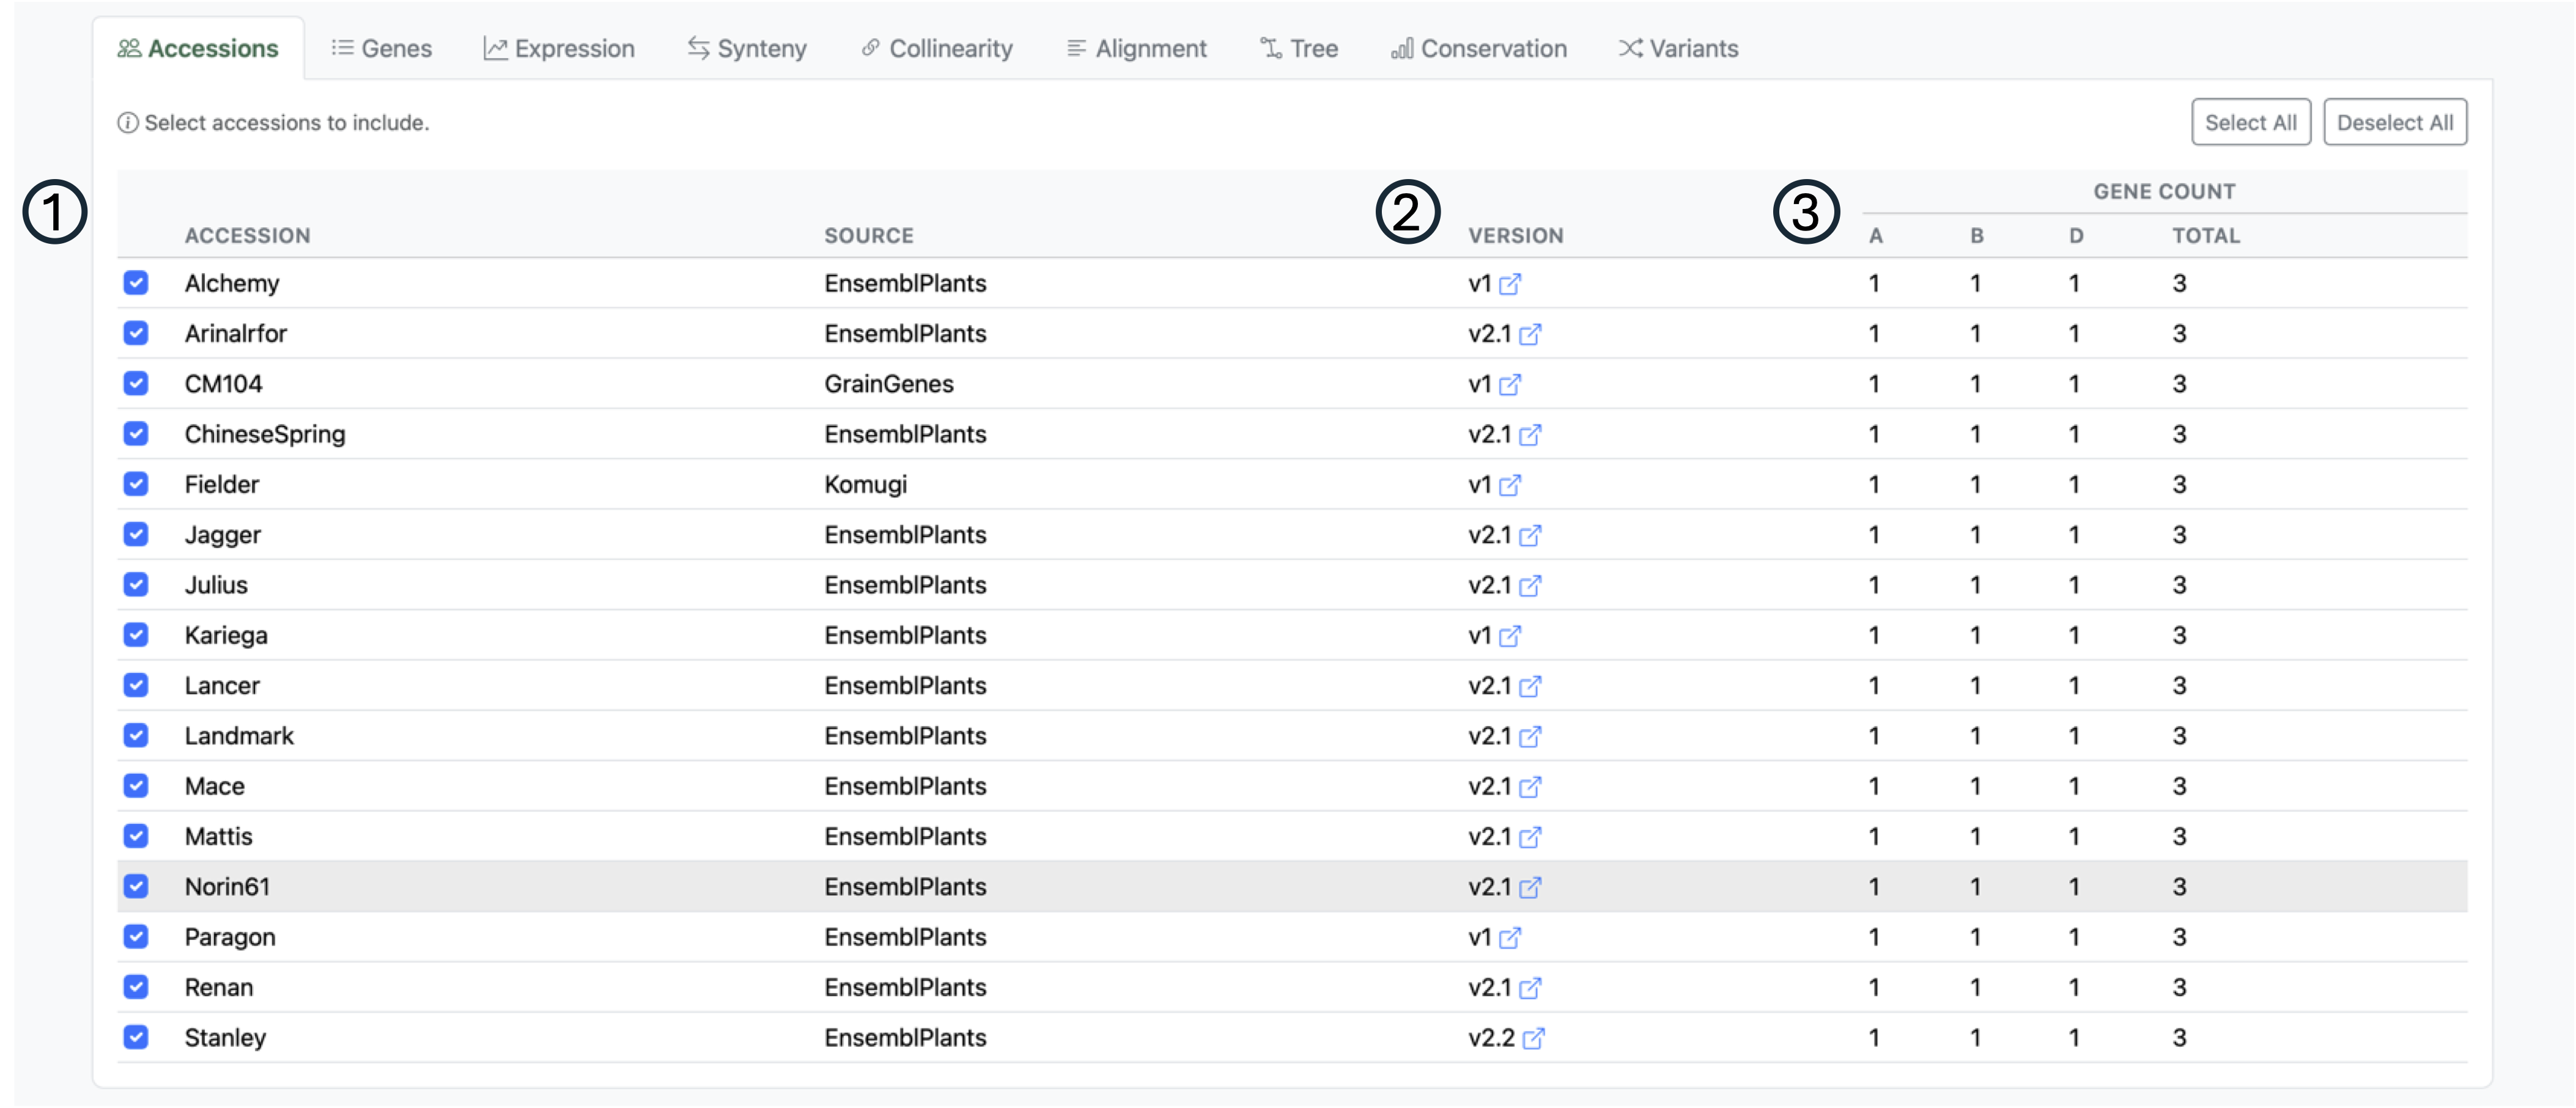
Task: Click the GrainGenes source cell
Action: click(x=889, y=384)
